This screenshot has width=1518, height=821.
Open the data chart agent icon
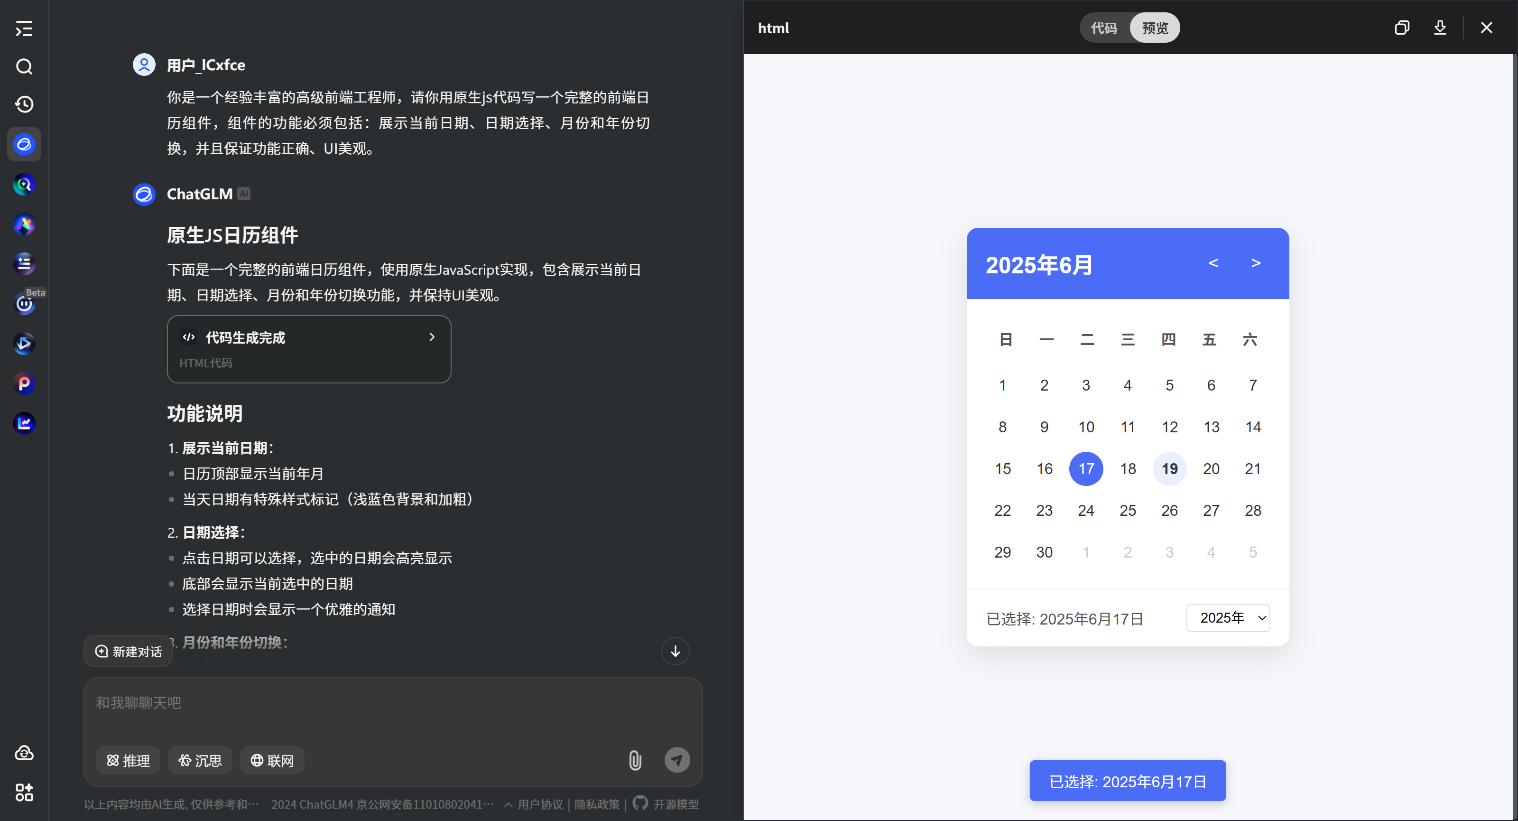coord(24,423)
